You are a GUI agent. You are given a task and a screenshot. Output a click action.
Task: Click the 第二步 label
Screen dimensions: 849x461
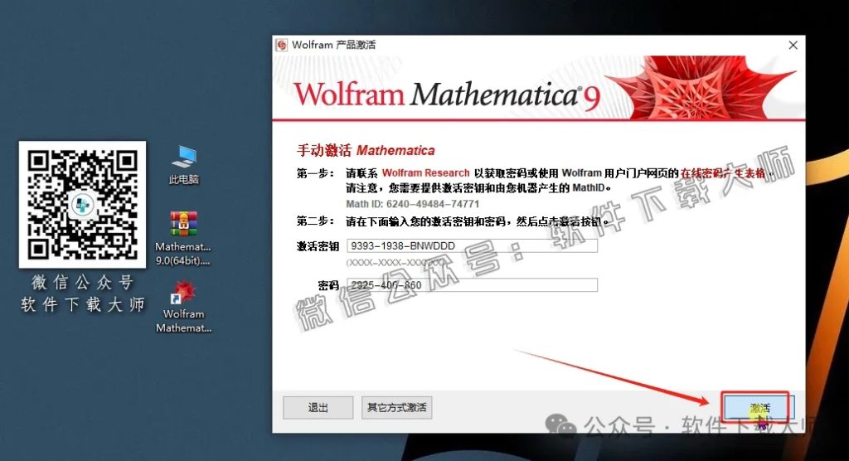pos(314,221)
